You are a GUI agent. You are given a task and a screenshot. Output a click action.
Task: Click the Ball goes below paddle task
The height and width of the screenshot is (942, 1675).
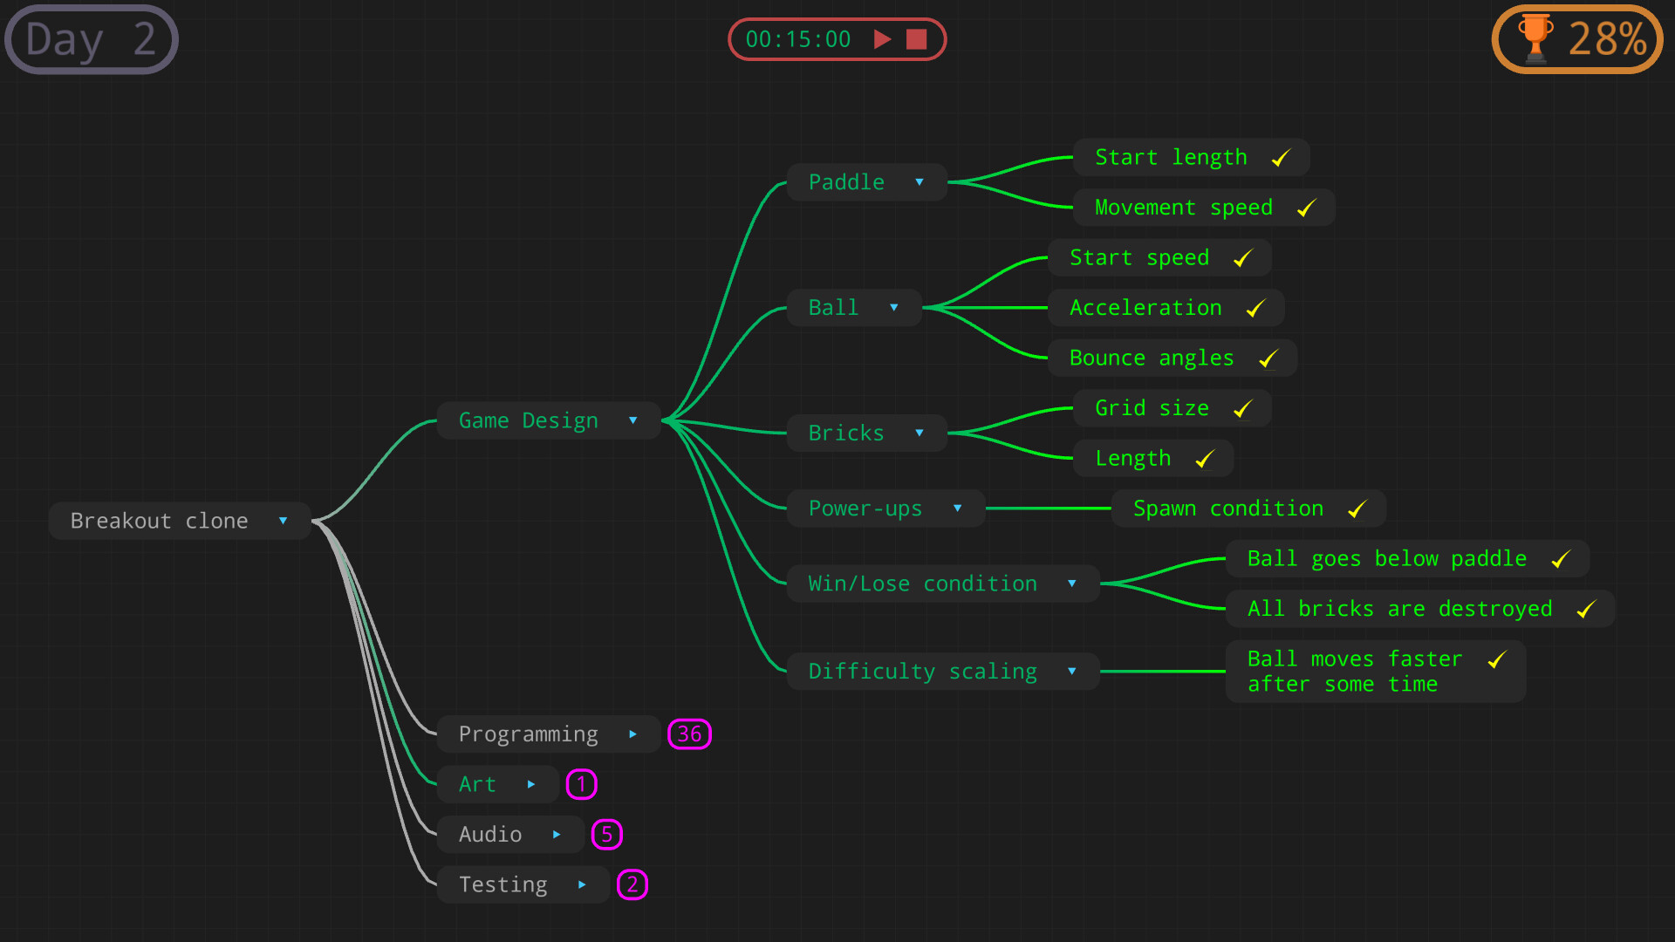click(x=1386, y=559)
